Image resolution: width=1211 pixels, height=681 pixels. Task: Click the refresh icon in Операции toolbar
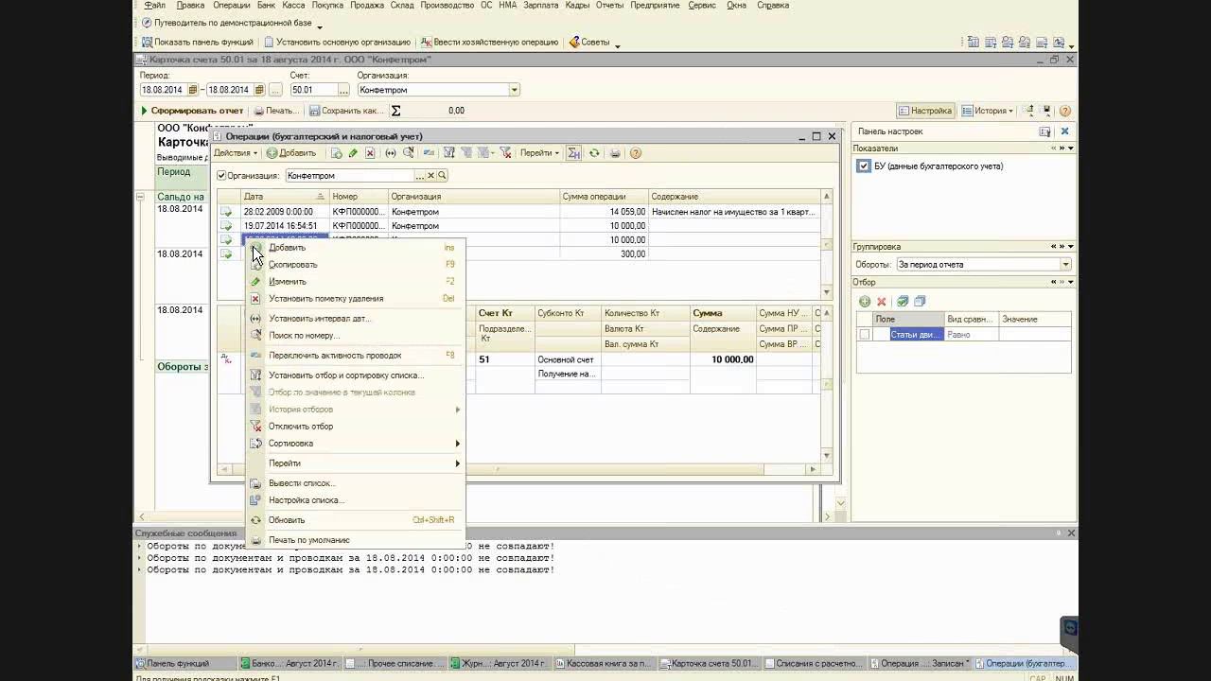coord(594,153)
